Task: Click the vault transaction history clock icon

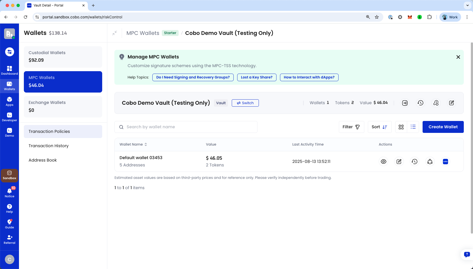Action: click(420, 103)
